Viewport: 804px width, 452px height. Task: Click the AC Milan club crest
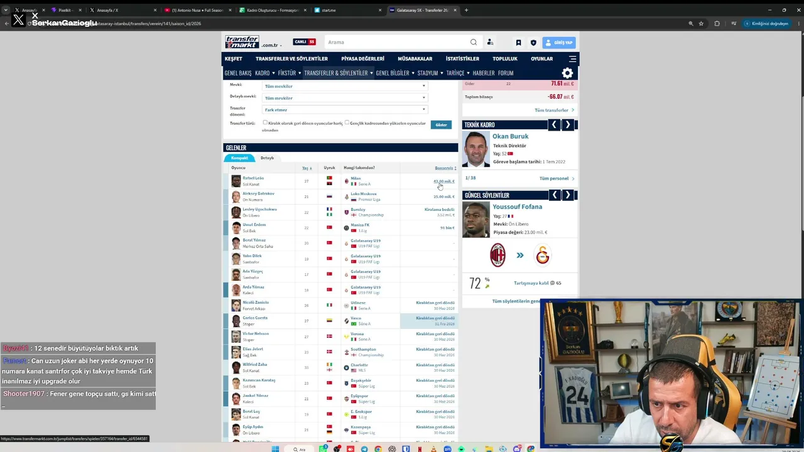(x=497, y=255)
